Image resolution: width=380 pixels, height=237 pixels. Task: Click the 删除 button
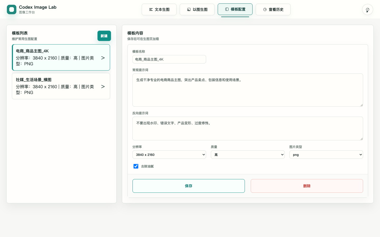click(x=307, y=186)
